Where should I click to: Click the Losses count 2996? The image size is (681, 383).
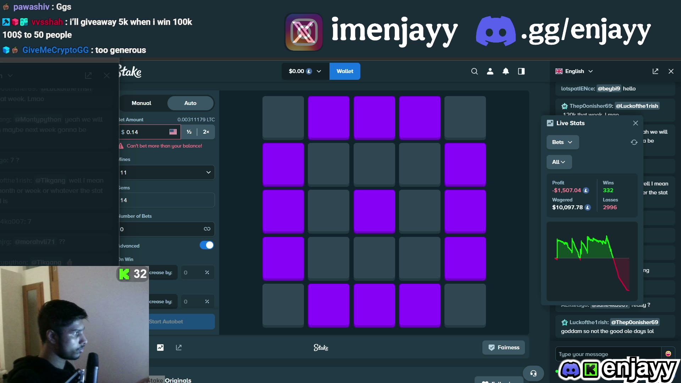610,207
